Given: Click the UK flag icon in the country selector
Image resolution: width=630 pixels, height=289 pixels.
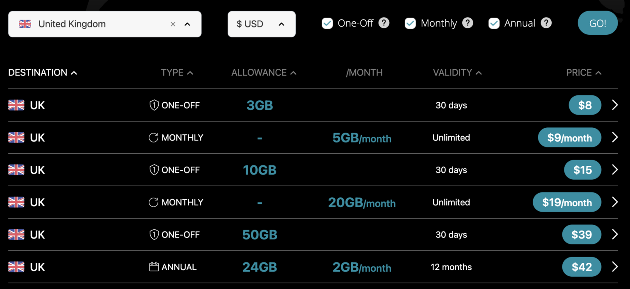Looking at the screenshot, I should [x=25, y=24].
